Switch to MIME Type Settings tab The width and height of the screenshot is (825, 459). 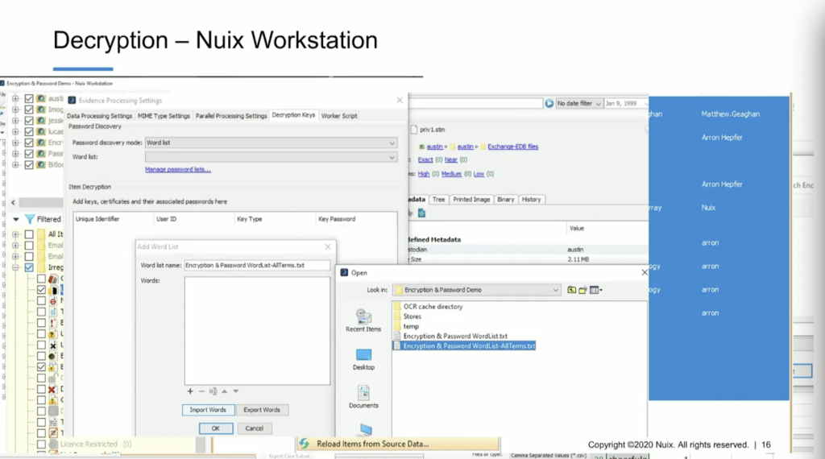pyautogui.click(x=164, y=116)
